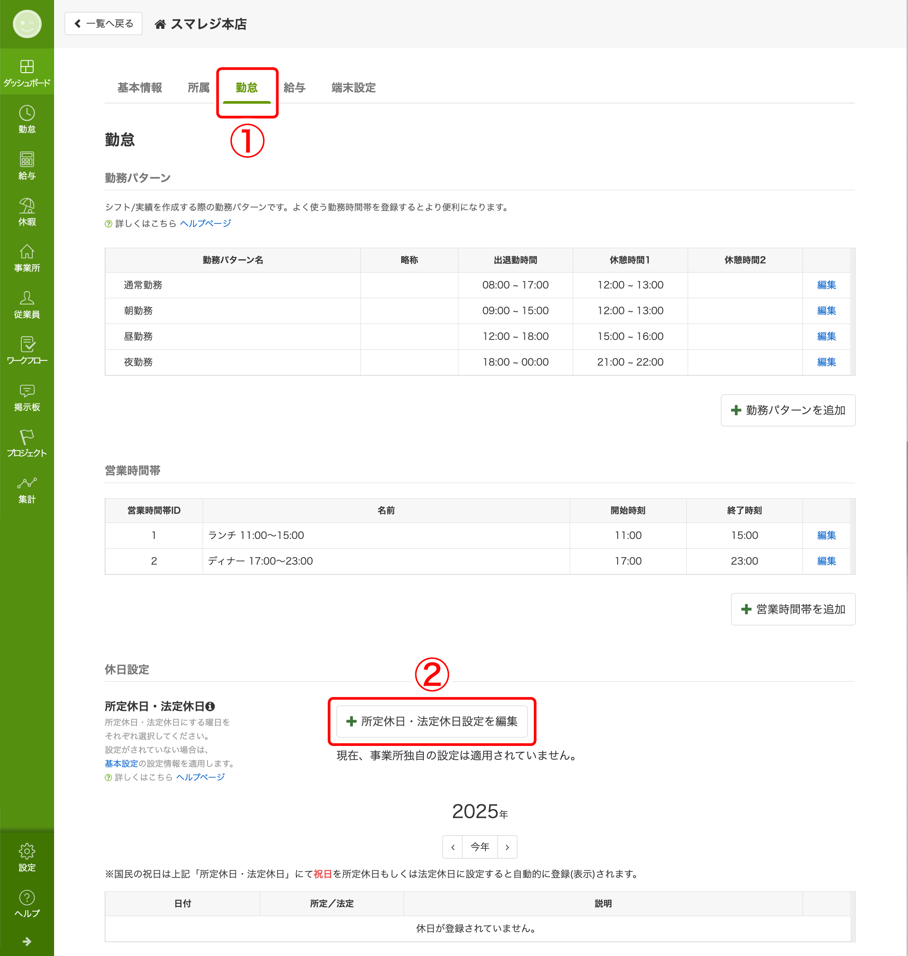This screenshot has height=956, width=908.
Task: Click 所定休日・法定休日設定を編集 button
Action: [432, 722]
